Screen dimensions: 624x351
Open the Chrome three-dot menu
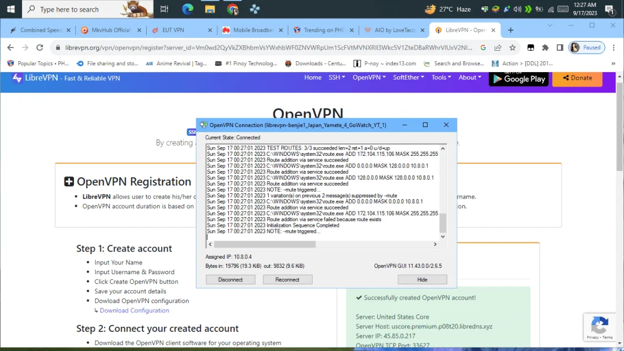click(x=614, y=47)
